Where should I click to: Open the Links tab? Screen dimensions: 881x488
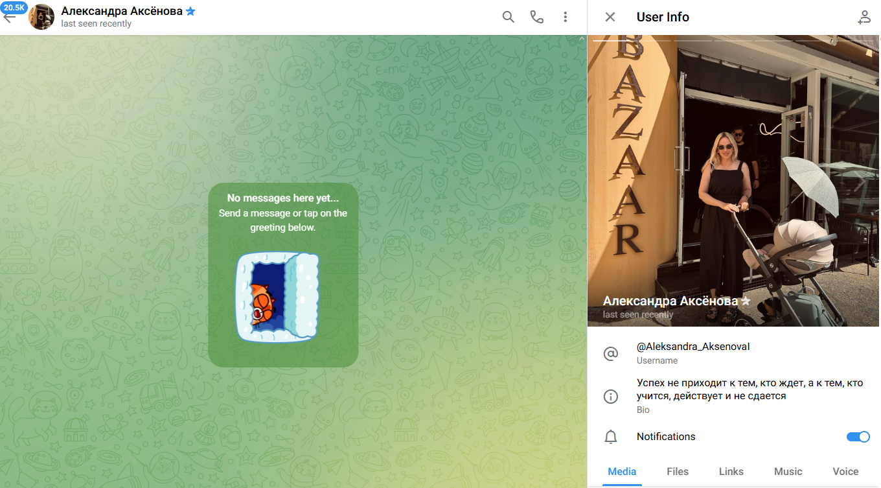[731, 471]
